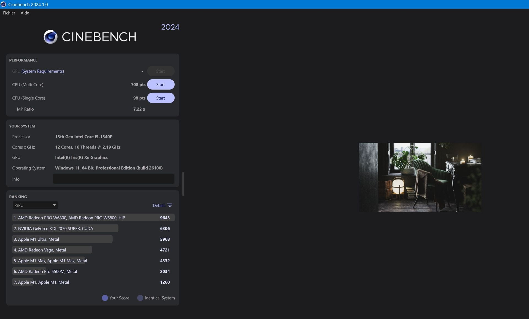Click the Info text field
Image resolution: width=529 pixels, height=319 pixels.
114,179
